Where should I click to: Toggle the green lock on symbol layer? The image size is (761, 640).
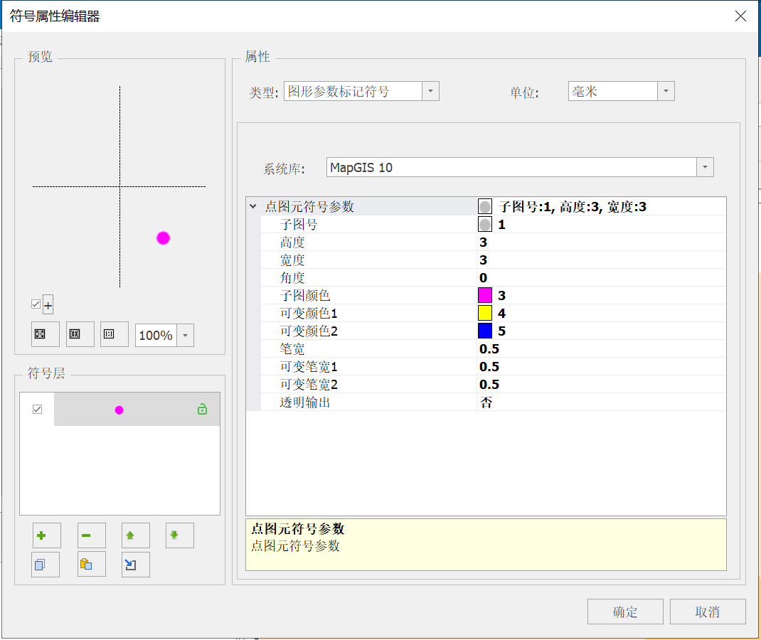tap(202, 410)
